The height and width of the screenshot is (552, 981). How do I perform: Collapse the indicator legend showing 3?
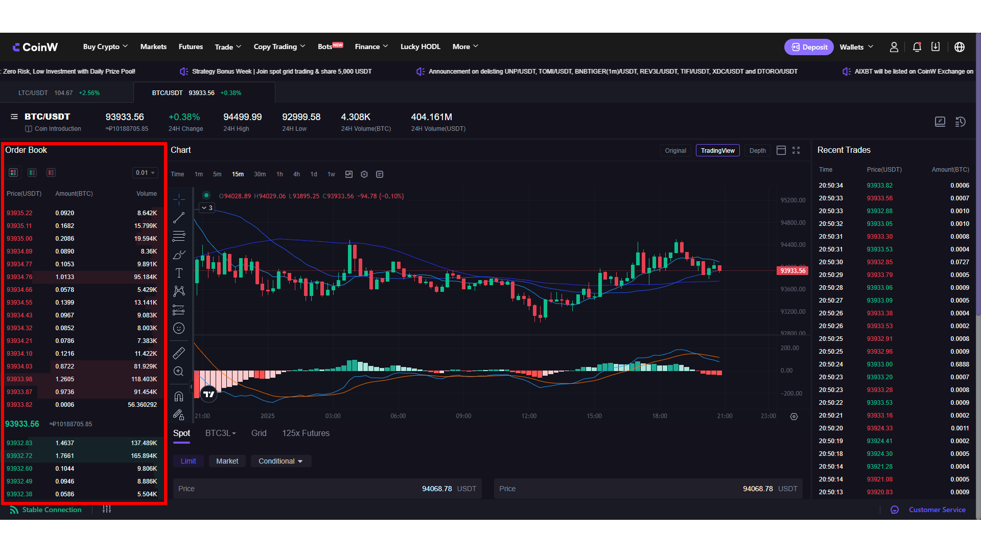point(207,208)
